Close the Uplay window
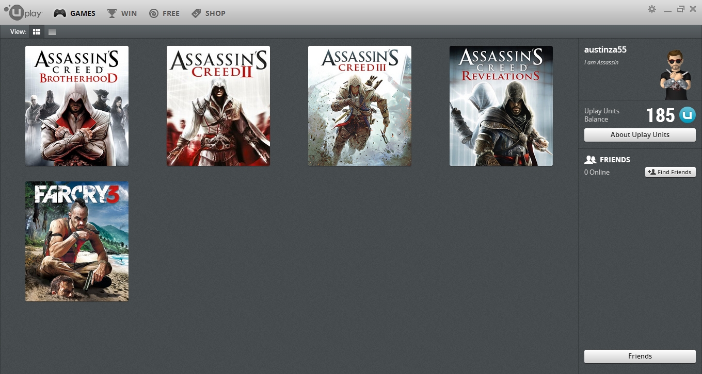The image size is (702, 374). point(693,9)
